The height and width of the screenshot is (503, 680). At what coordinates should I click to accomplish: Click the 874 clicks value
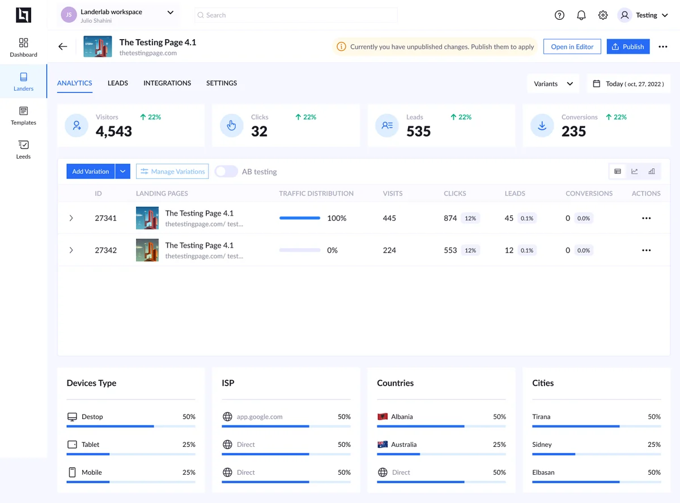[450, 218]
